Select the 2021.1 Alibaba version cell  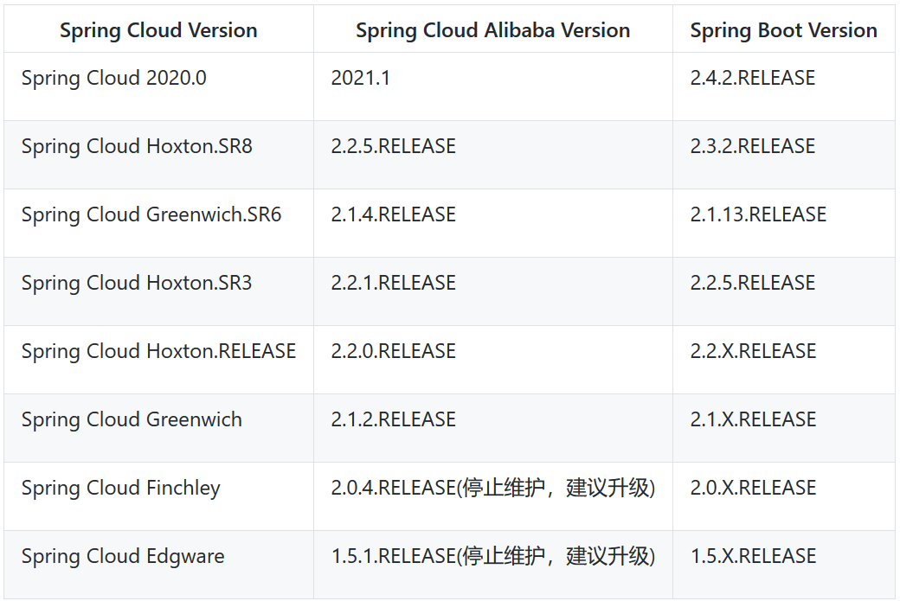pyautogui.click(x=493, y=86)
